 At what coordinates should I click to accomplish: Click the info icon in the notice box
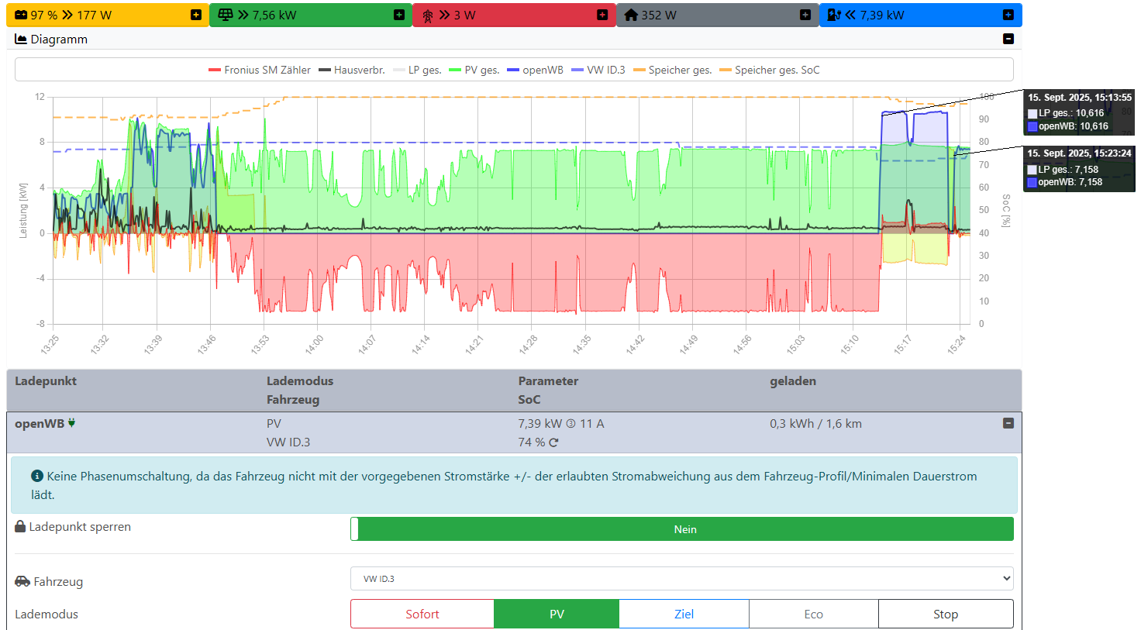[x=37, y=476]
